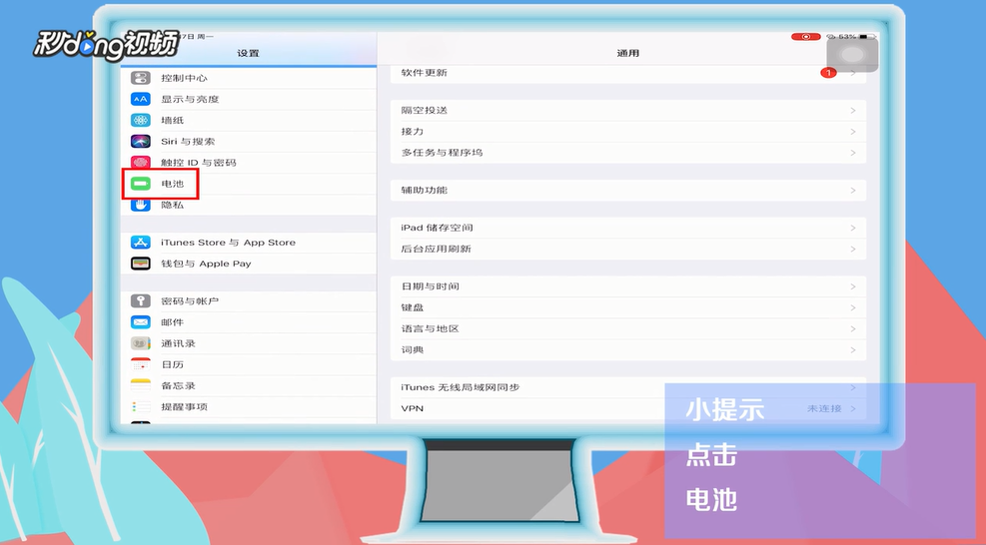Open 隔空投送 settings
986x545 pixels.
click(x=628, y=111)
